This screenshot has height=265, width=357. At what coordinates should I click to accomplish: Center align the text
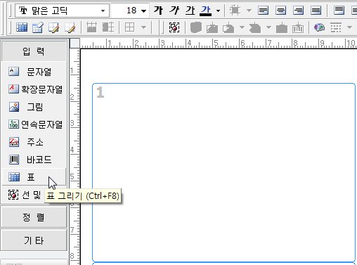[x=280, y=11]
